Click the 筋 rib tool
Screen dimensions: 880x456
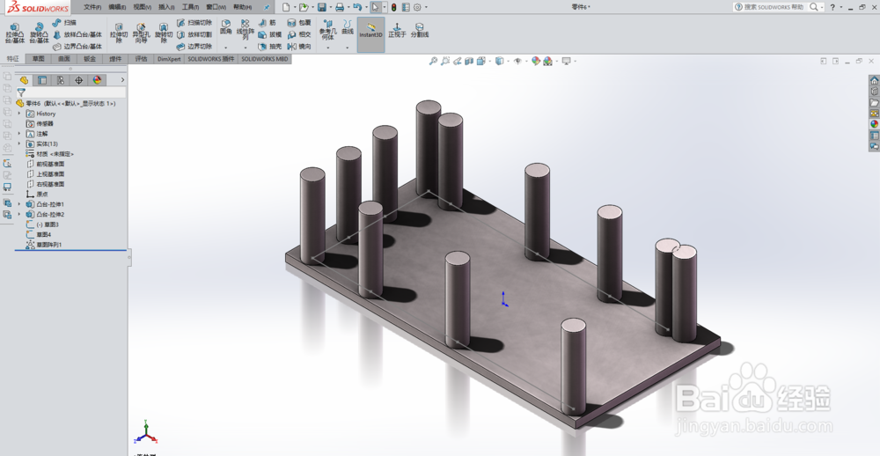click(268, 23)
